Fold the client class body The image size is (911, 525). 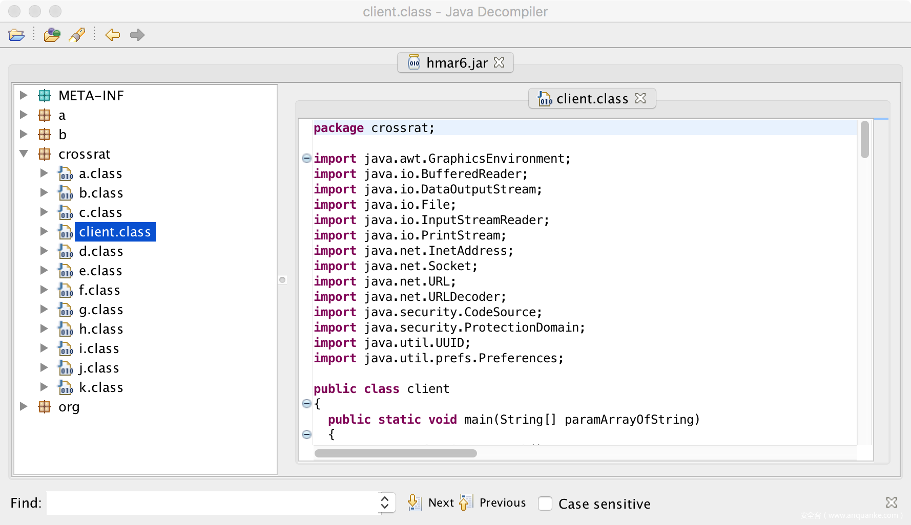click(307, 404)
